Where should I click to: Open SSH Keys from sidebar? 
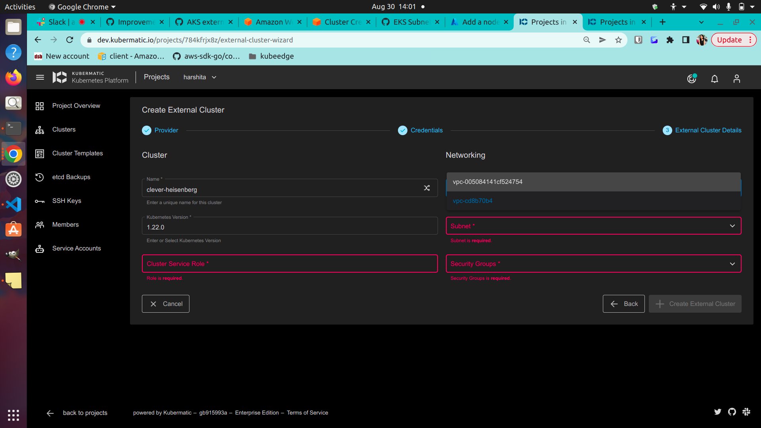coord(66,201)
